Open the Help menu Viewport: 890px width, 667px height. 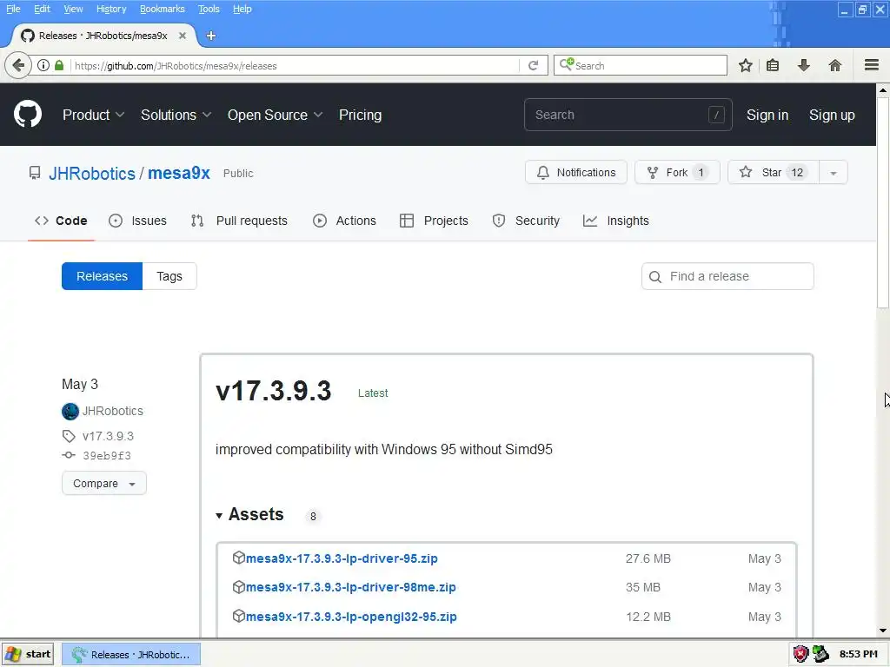pyautogui.click(x=242, y=9)
